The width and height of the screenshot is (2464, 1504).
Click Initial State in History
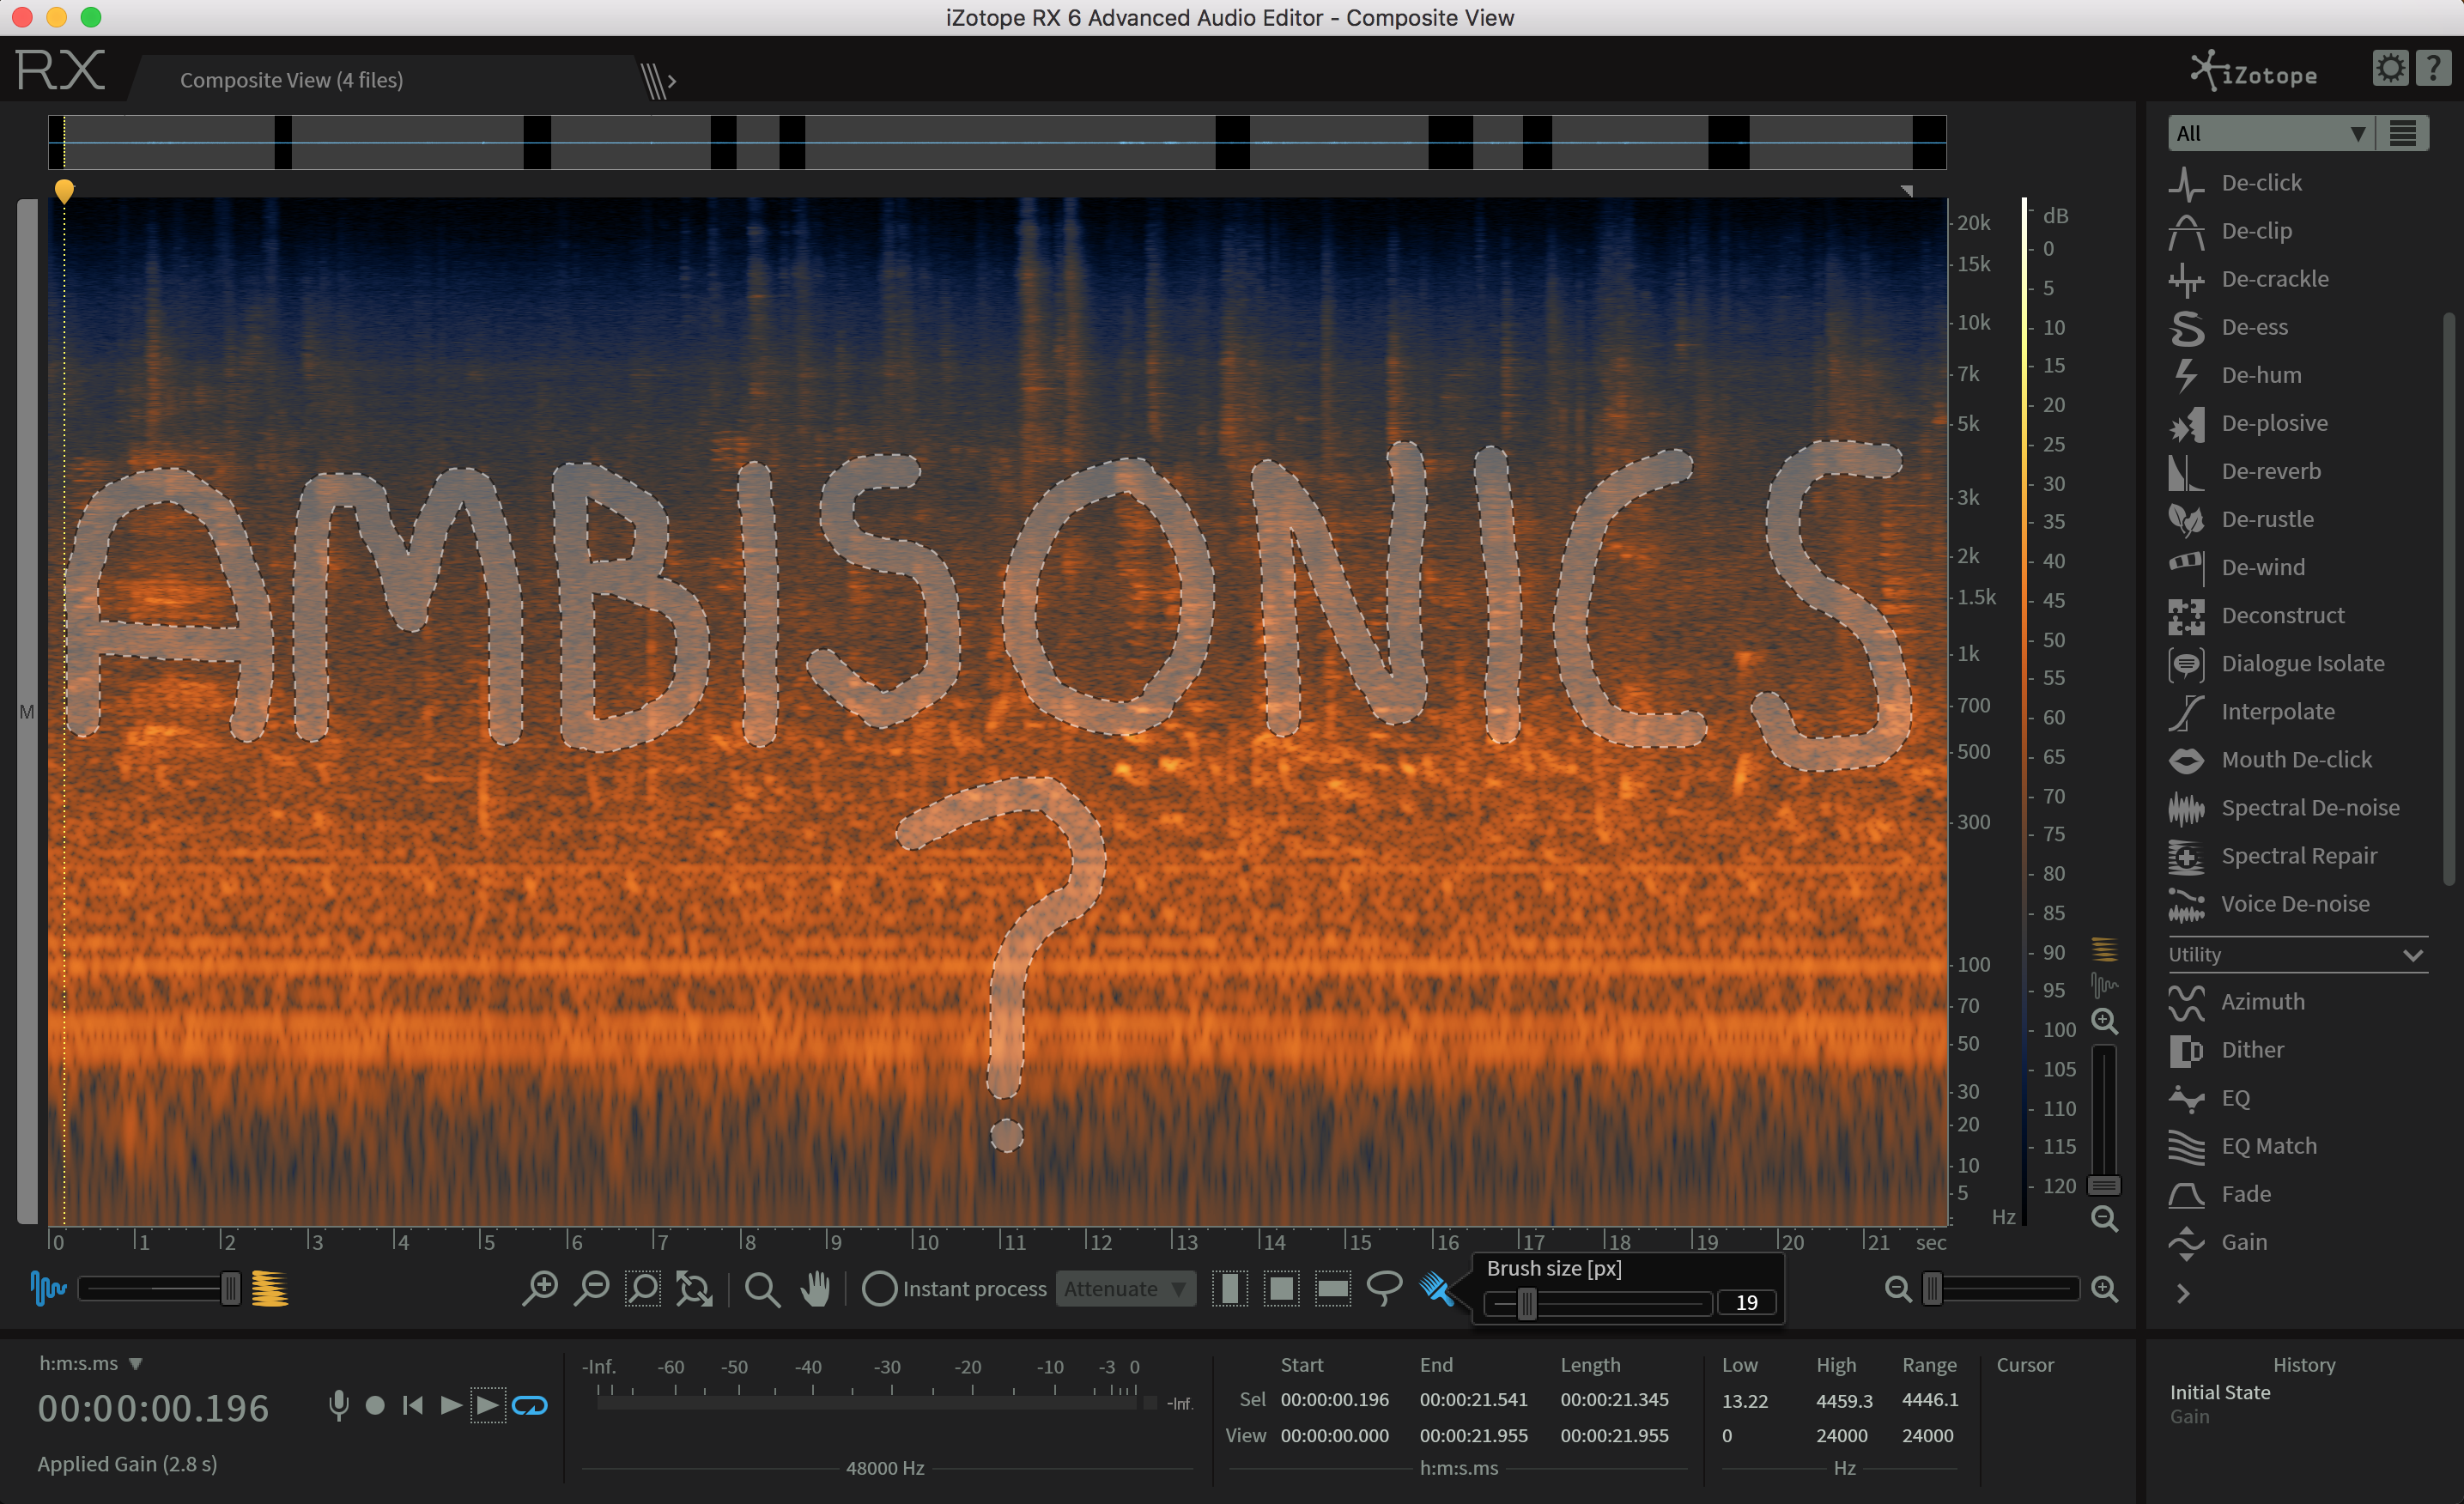point(2219,1392)
